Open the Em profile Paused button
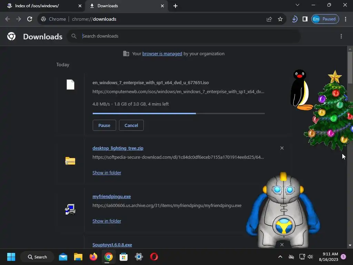The image size is (353, 265). click(325, 19)
